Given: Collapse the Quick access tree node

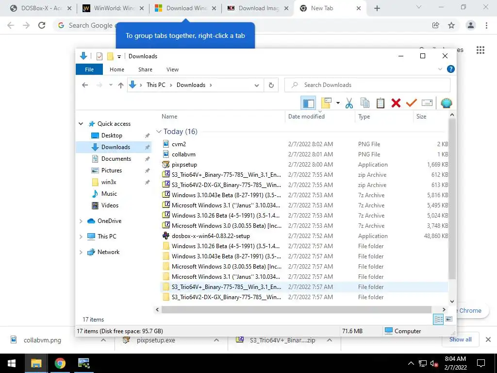Looking at the screenshot, I should tap(81, 124).
